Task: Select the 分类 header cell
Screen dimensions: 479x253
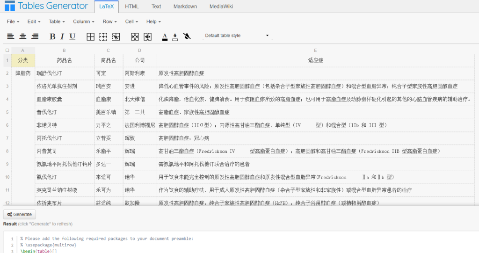Action: pyautogui.click(x=23, y=60)
